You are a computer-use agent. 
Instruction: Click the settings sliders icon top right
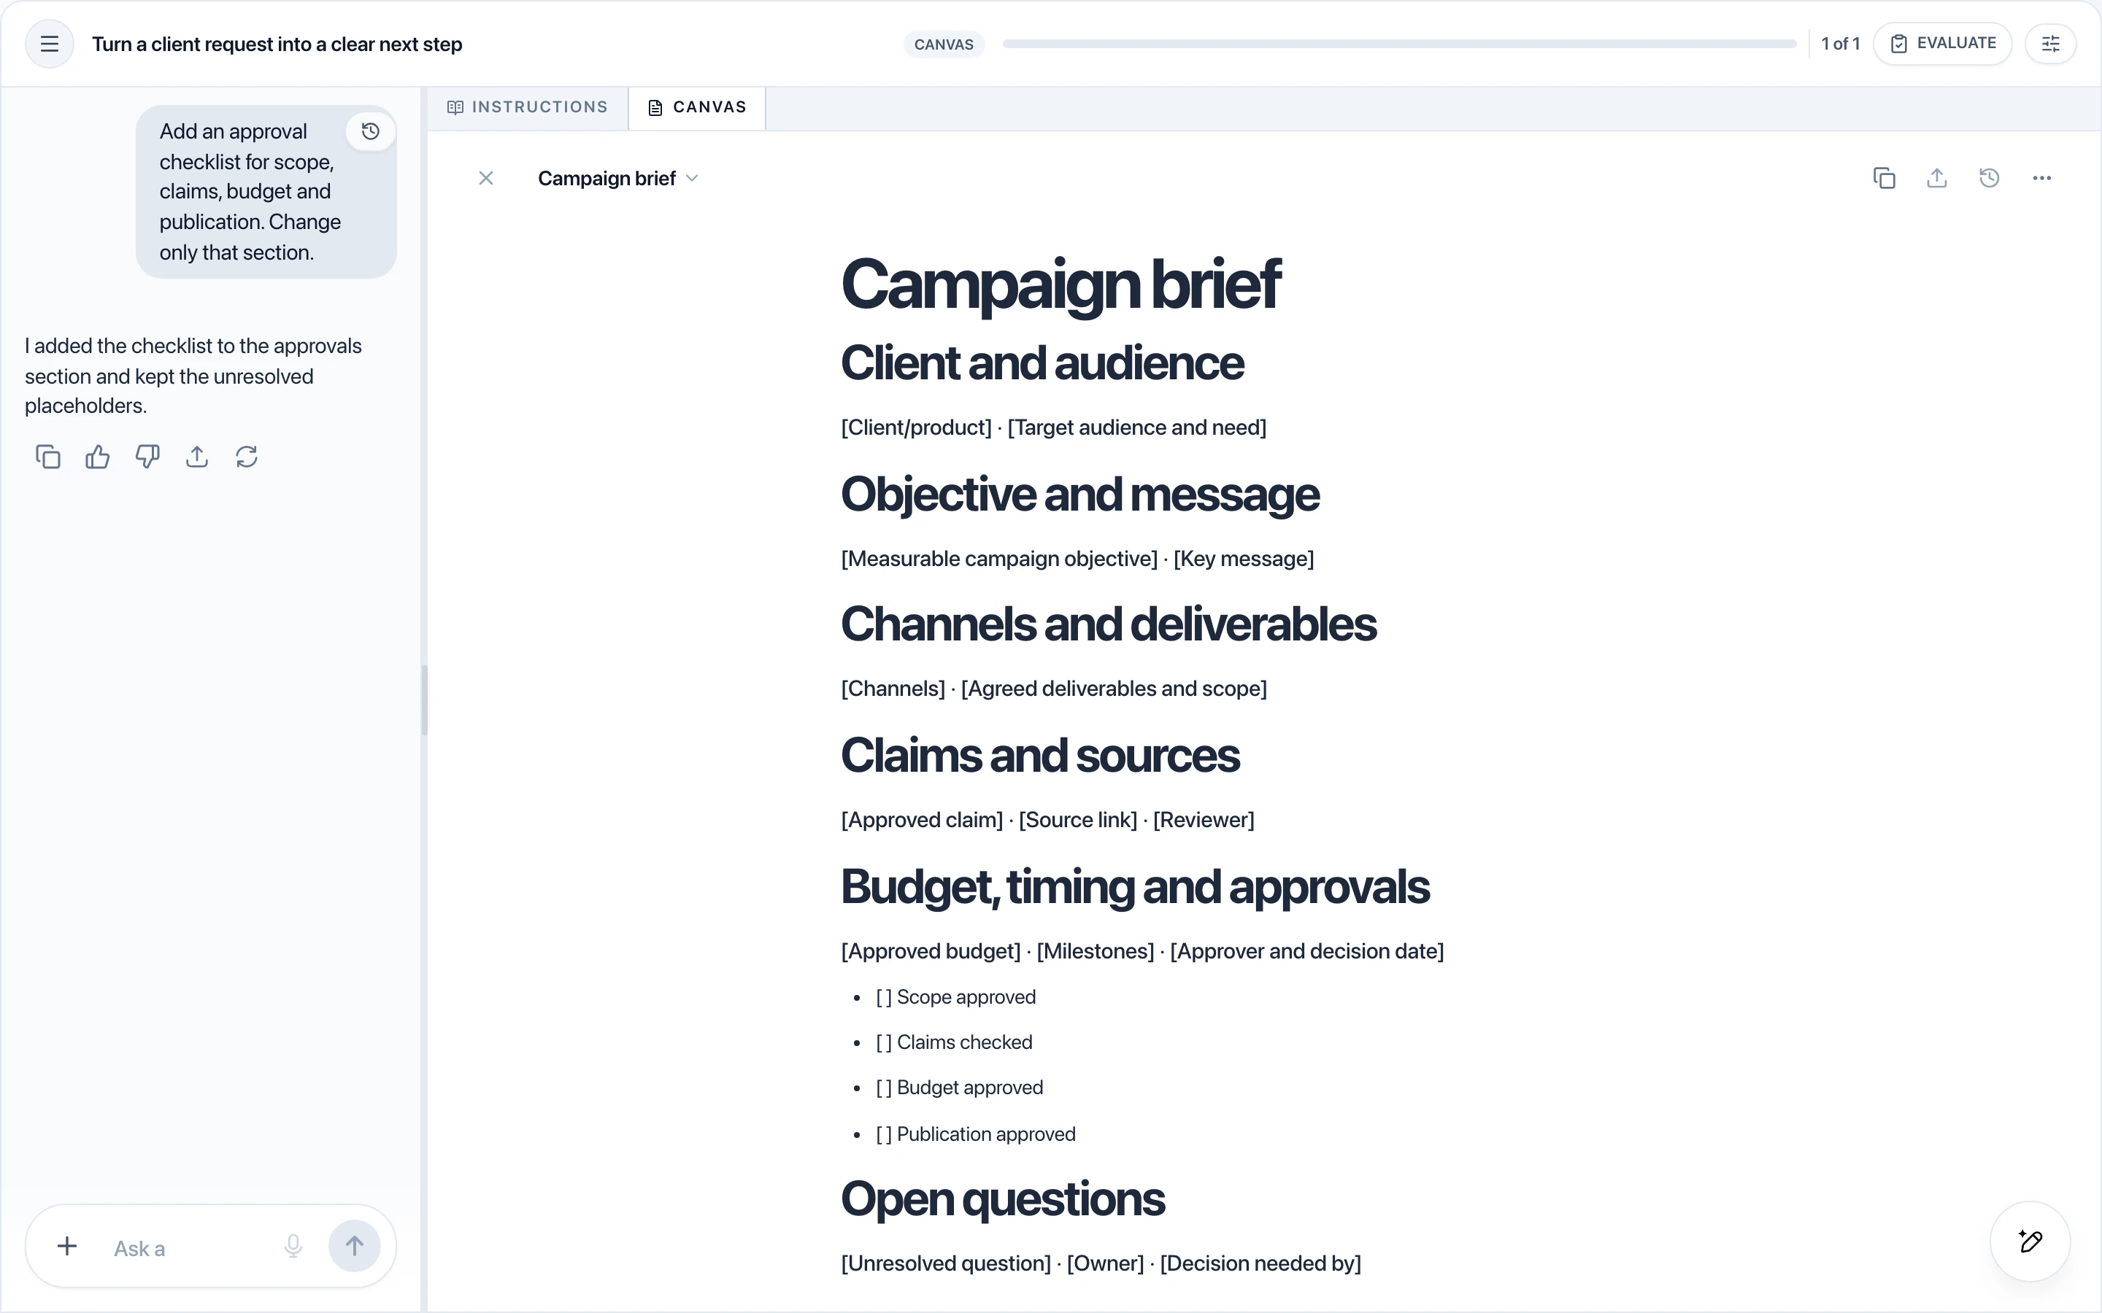pos(2050,44)
